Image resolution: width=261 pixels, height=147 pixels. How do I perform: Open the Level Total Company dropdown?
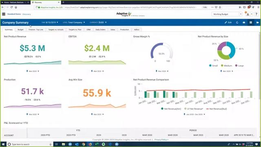pyautogui.click(x=74, y=22)
